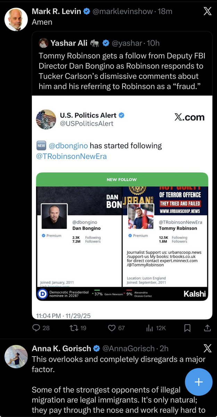Tap the U.S. Politics Alert avatar
217x417 pixels.
click(46, 119)
